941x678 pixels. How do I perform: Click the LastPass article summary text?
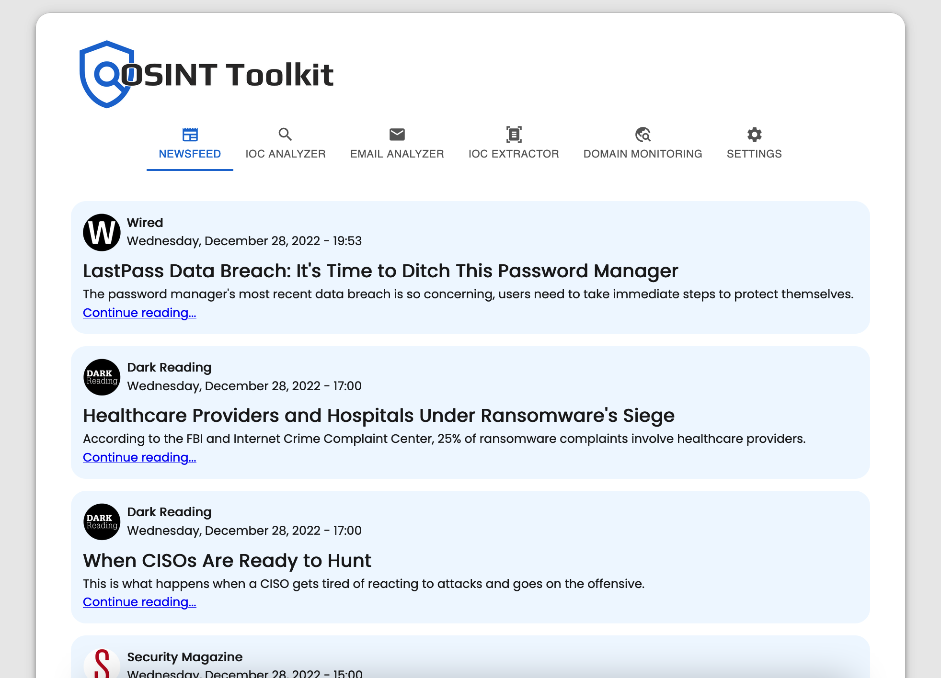click(468, 294)
